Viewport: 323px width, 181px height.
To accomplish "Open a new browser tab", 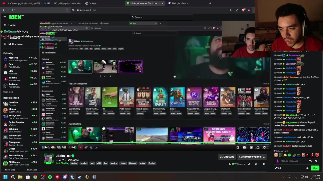I will (x=210, y=3).
